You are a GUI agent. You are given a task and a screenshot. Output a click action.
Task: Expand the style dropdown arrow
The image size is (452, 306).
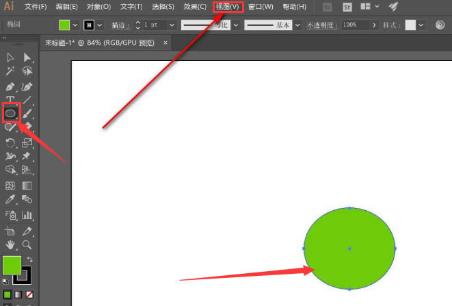pos(421,25)
